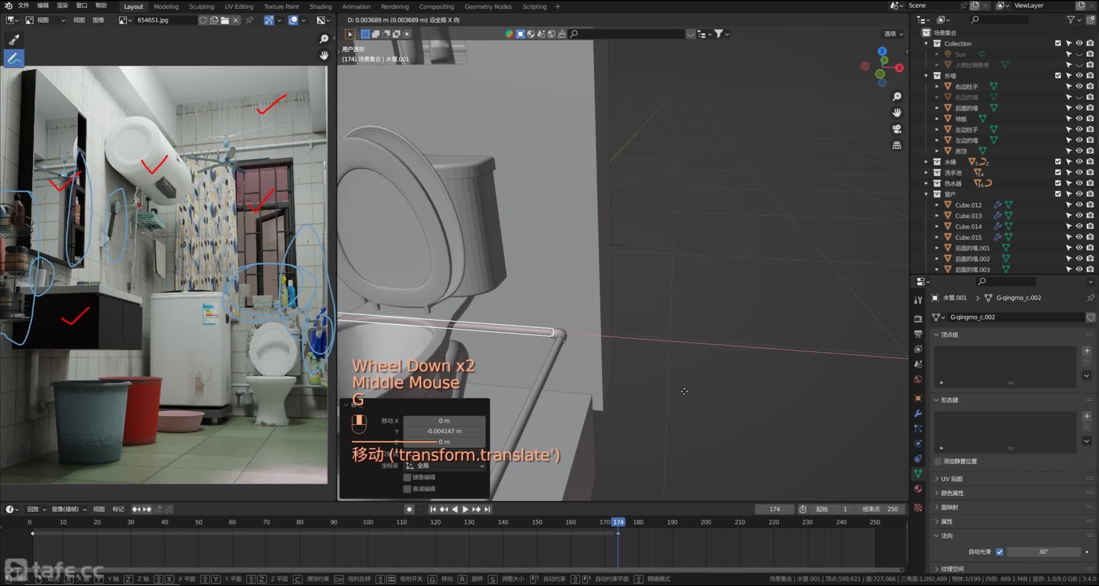Enable the proportional editing checkbox
Viewport: 1099px width, 586px height.
[x=407, y=489]
